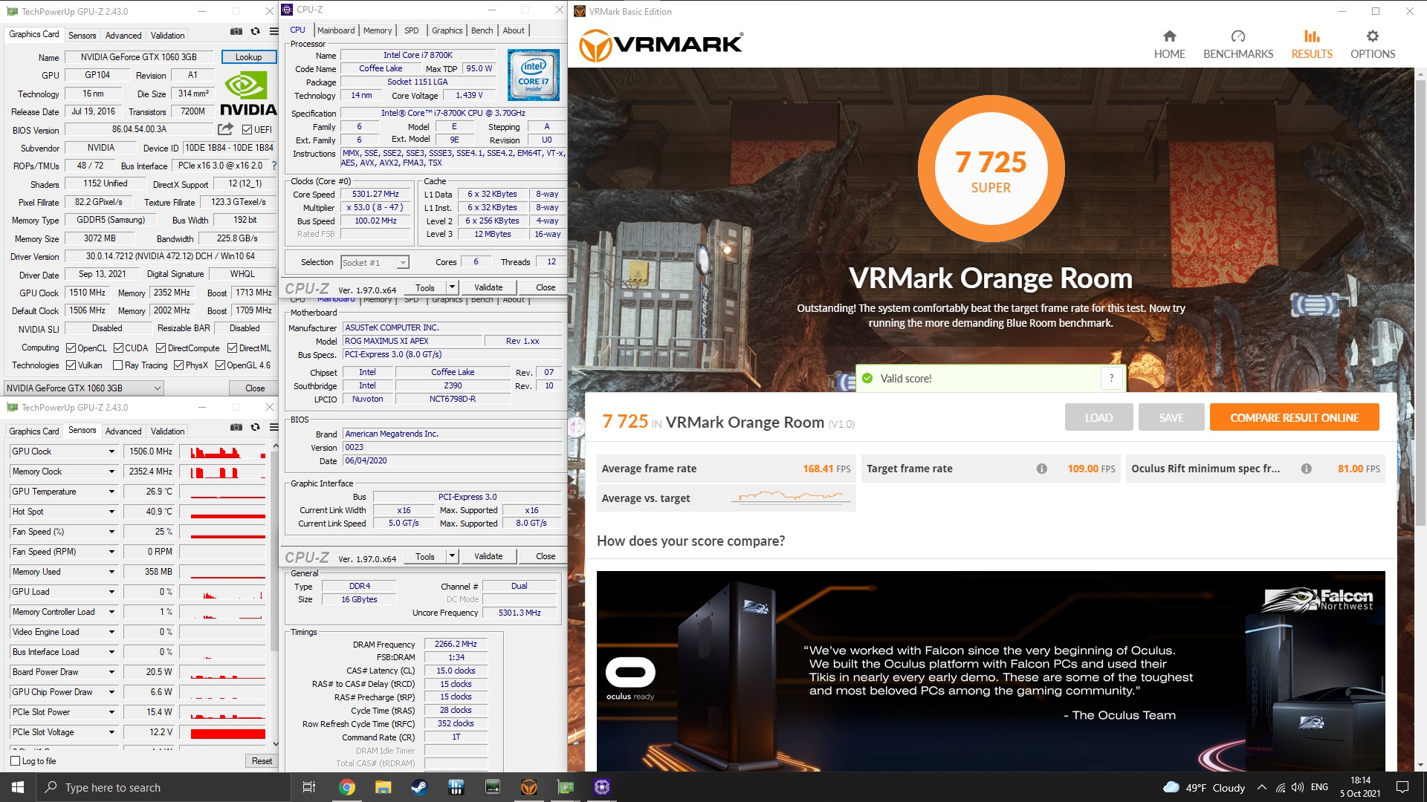Switch to Validation tab in top GPU-Z window
This screenshot has height=802, width=1427.
click(167, 35)
